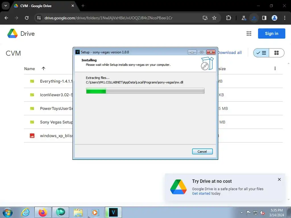
Task: Close the CVM - Google Drive tab
Action: (x=72, y=6)
